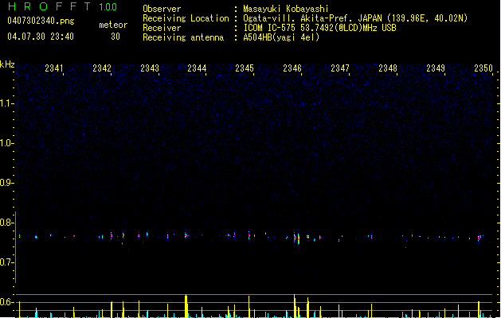
Task: Click the kHz axis unit label
Action: [x=7, y=64]
